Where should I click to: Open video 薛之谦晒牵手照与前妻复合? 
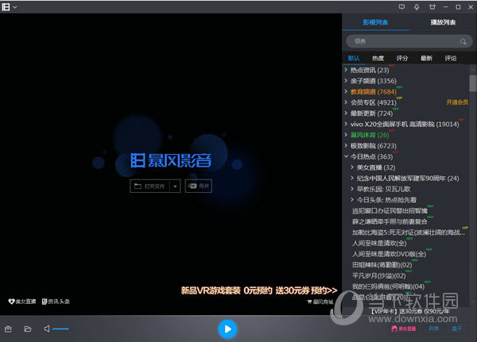390,221
